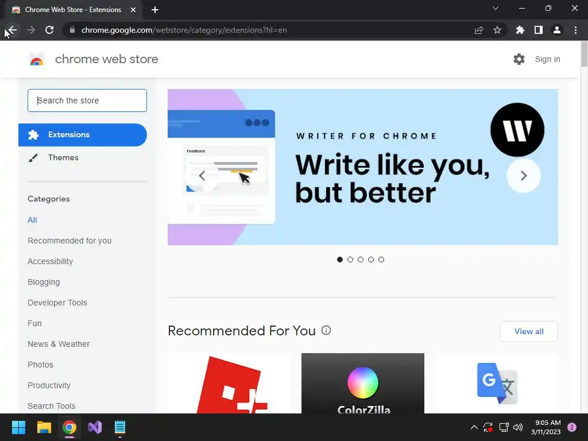
Task: Open the Productivity category
Action: pyautogui.click(x=49, y=385)
